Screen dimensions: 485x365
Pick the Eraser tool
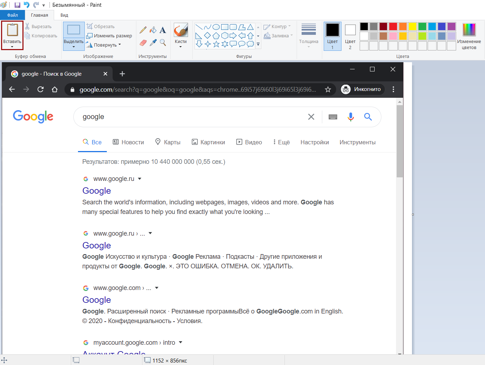pyautogui.click(x=143, y=43)
